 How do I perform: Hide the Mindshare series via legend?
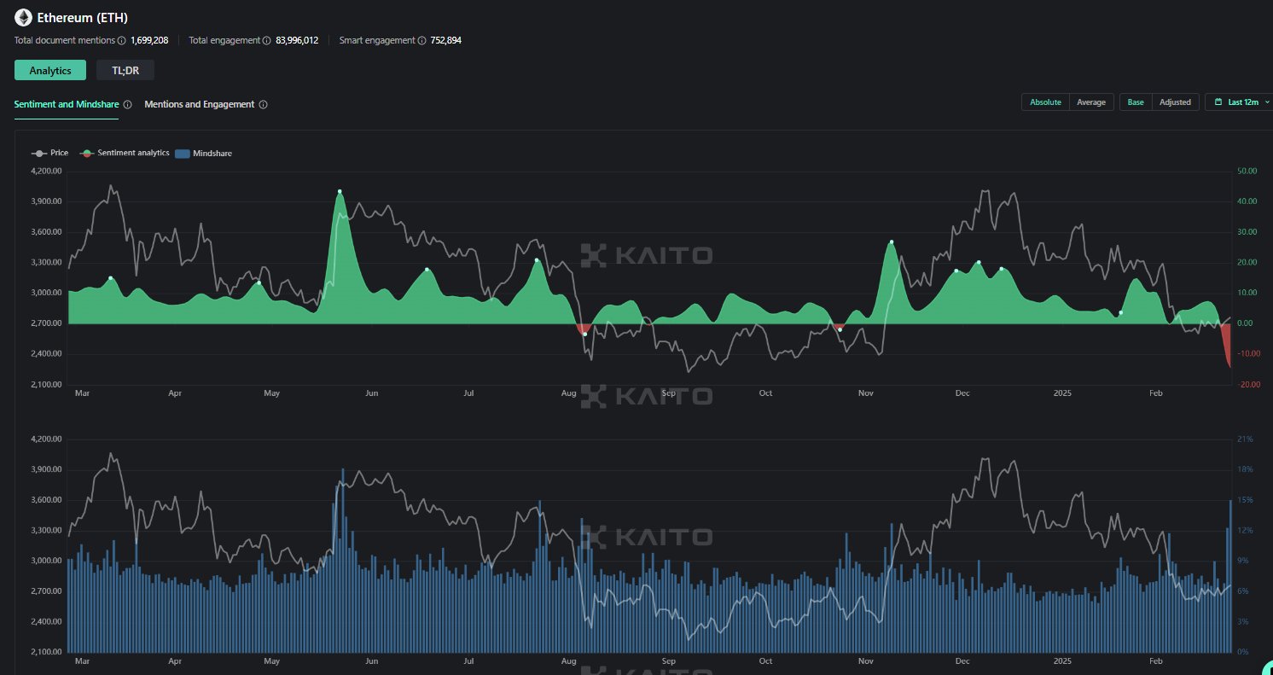coord(203,154)
